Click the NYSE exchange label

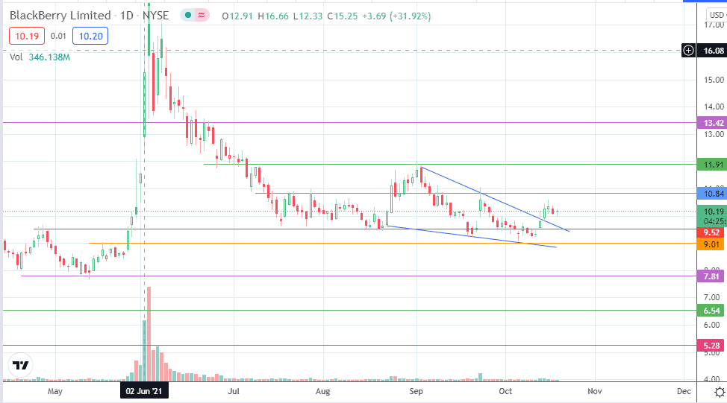(x=155, y=16)
